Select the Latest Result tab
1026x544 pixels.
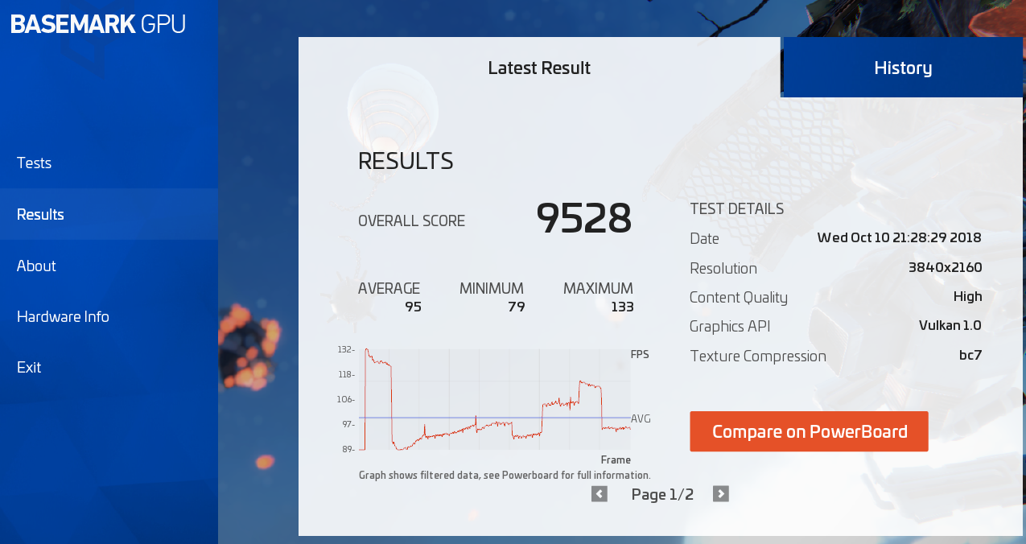point(539,68)
